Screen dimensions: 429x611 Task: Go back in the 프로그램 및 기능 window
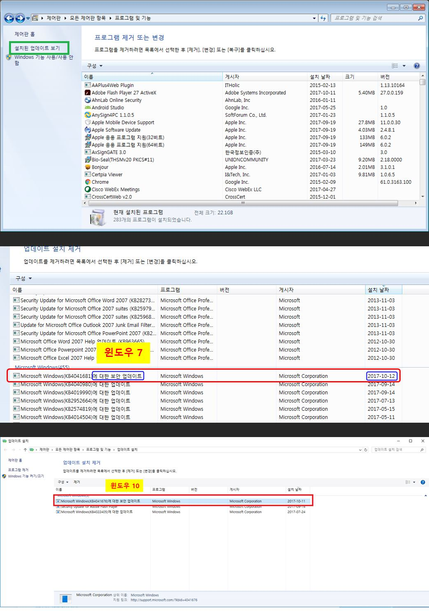coord(9,18)
